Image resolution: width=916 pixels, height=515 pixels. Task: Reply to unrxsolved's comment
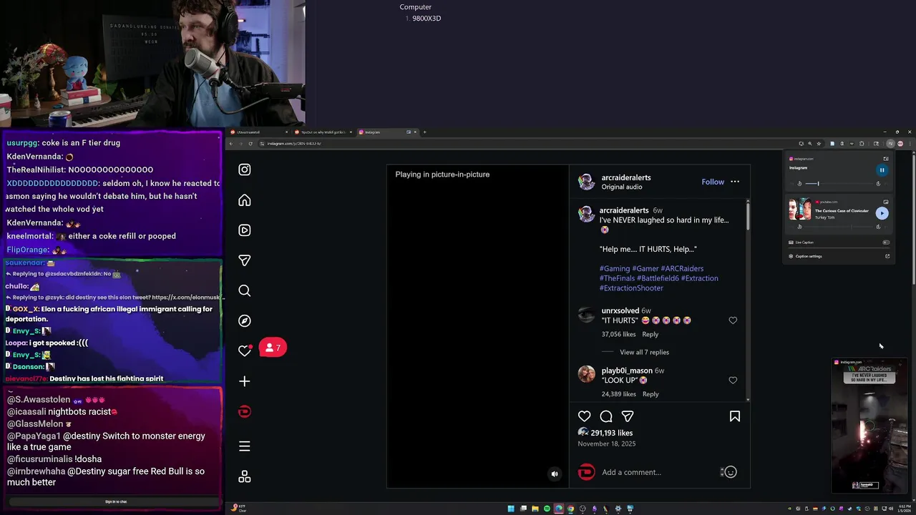(650, 334)
